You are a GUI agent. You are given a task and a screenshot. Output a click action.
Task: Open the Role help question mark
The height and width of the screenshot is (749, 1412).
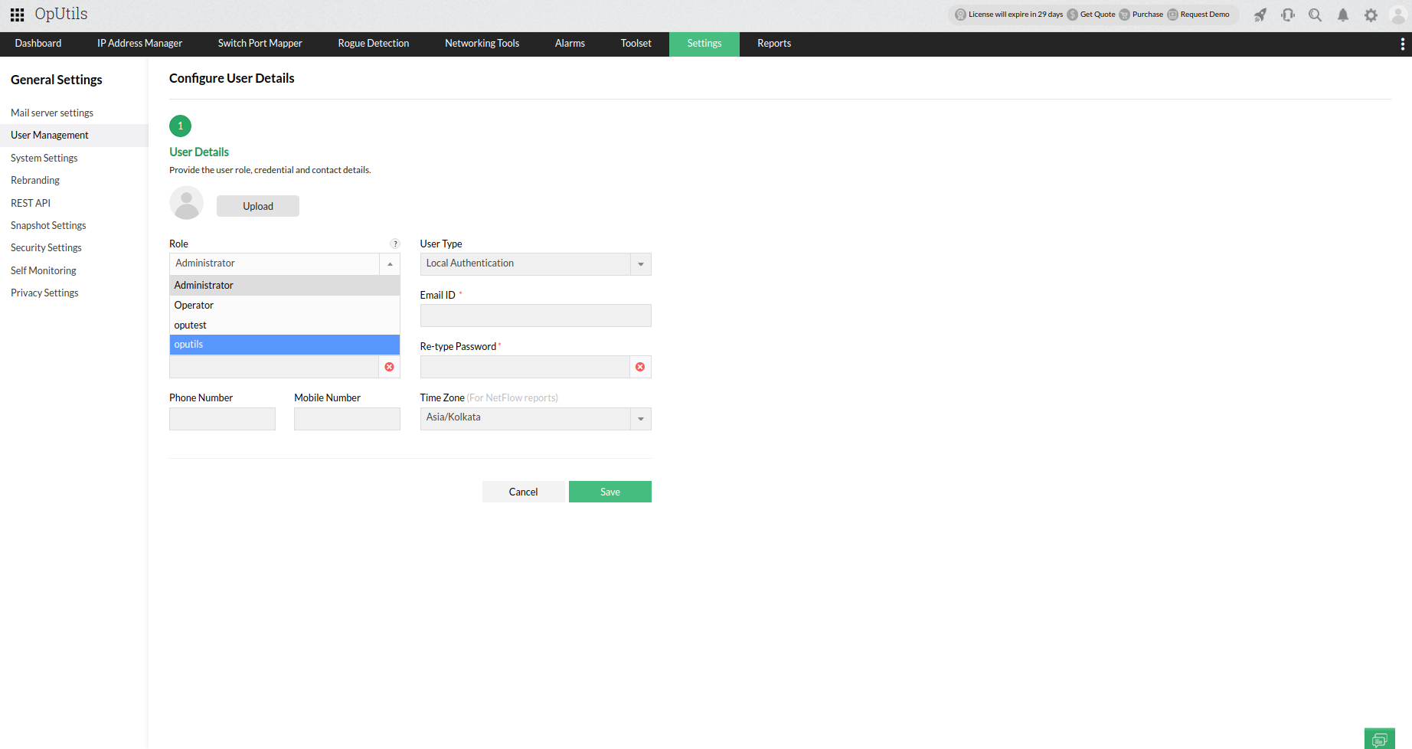[395, 244]
